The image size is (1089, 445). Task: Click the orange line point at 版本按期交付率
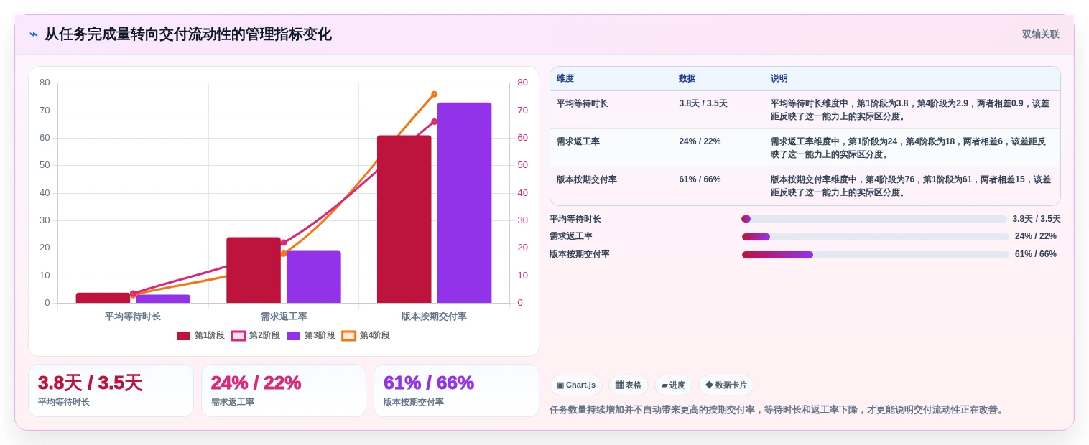click(434, 94)
